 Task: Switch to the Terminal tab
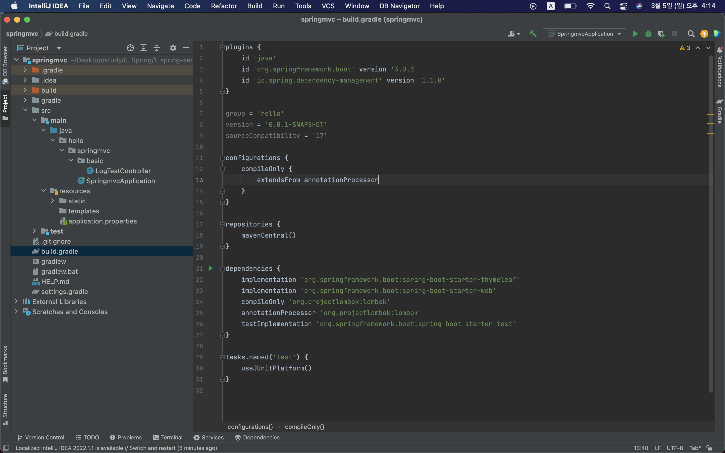coord(167,437)
